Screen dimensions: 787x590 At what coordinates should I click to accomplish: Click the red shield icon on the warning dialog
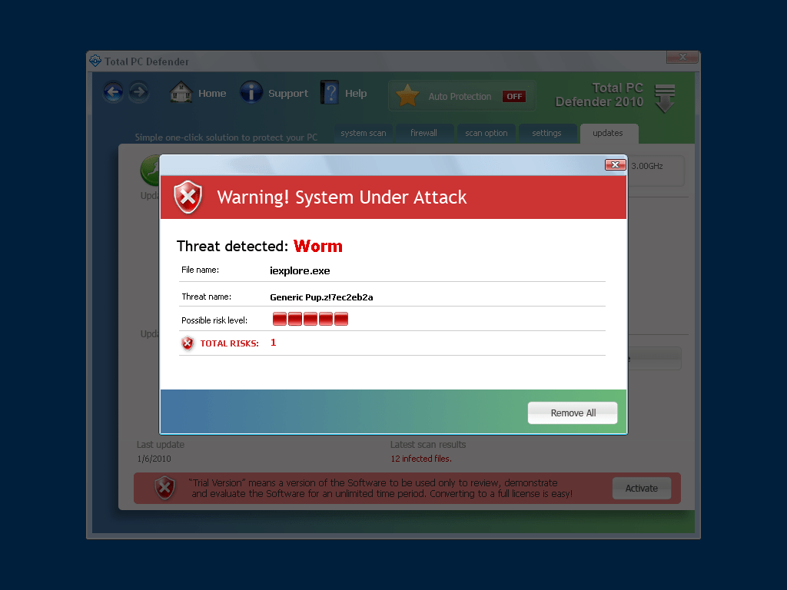(x=188, y=197)
